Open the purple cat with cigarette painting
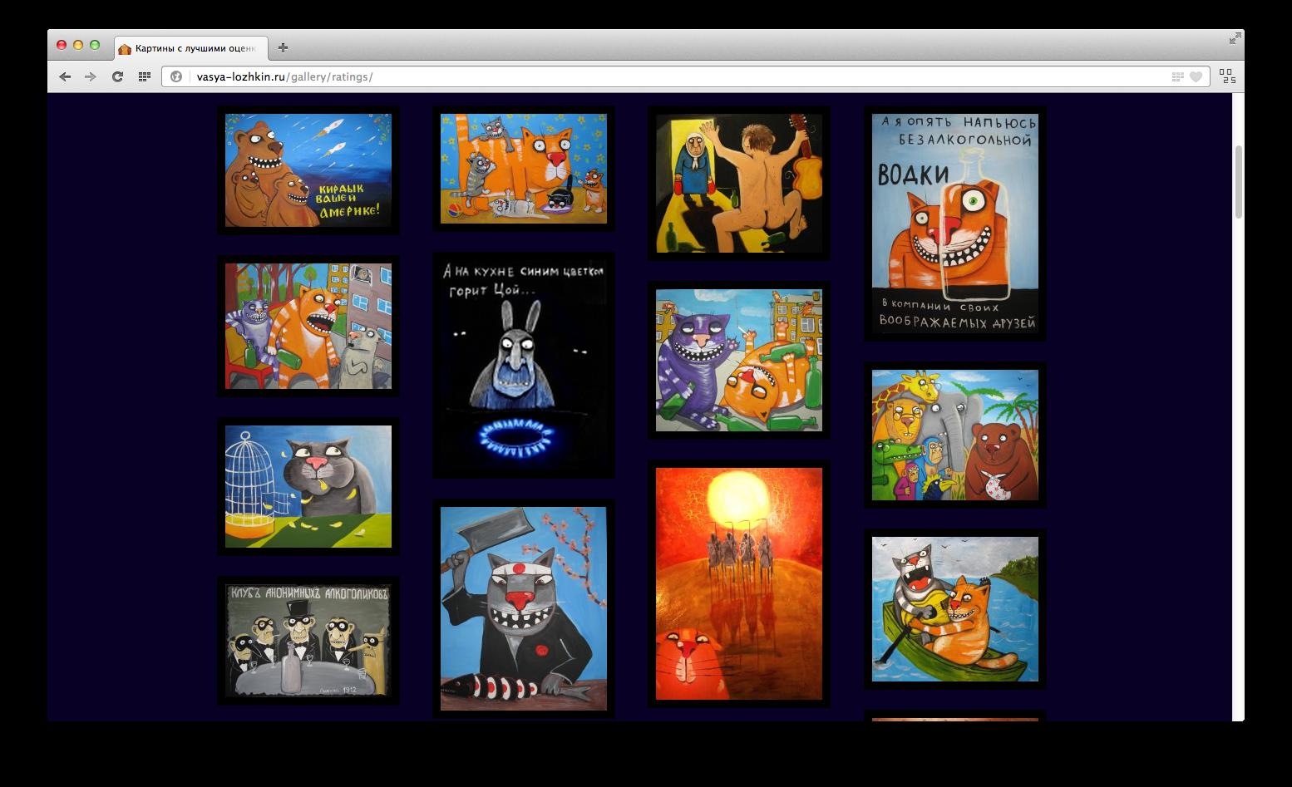Image resolution: width=1292 pixels, height=787 pixels. pyautogui.click(x=739, y=360)
